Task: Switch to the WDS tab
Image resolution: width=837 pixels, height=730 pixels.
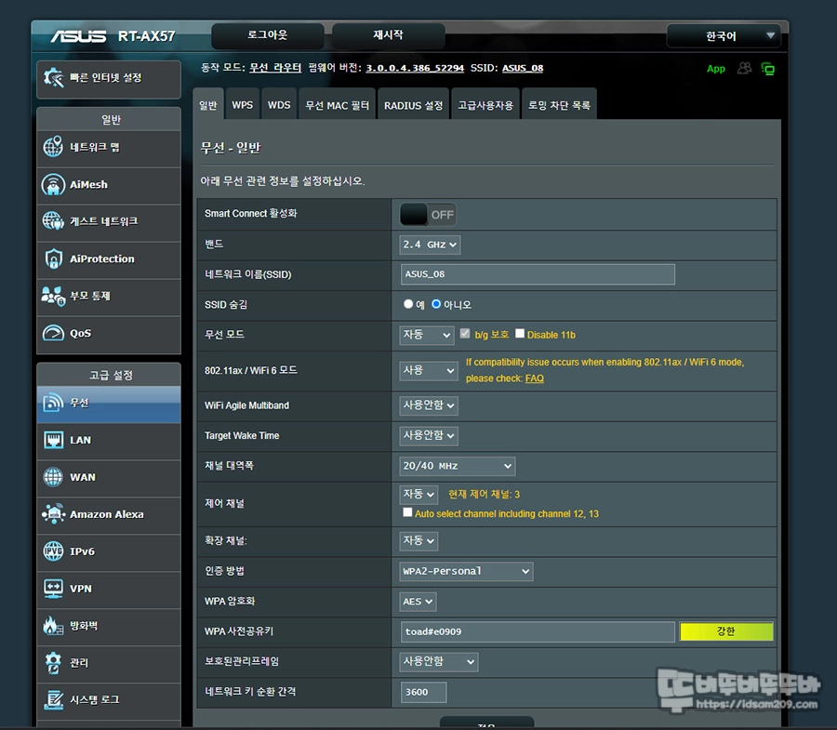Action: (x=279, y=104)
